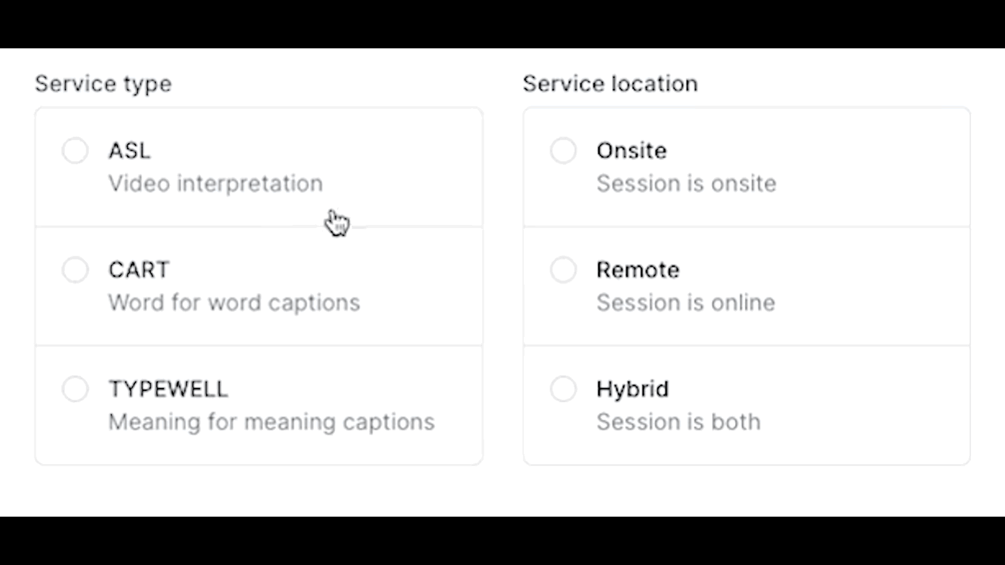Click the CART option label
The image size is (1005, 565).
139,270
